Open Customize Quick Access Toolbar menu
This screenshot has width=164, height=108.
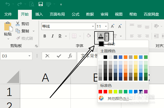click(x=61, y=5)
